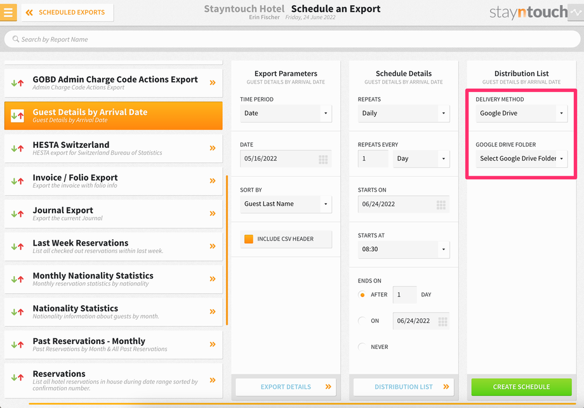Click Ends On date field 06/24/2022
This screenshot has height=408, width=584.
(x=421, y=321)
